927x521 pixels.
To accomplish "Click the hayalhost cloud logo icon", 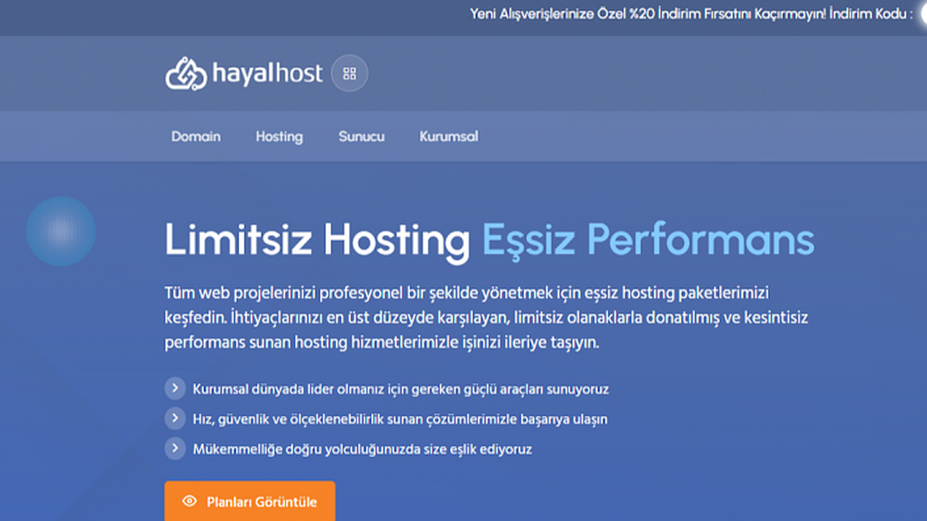I will (186, 74).
